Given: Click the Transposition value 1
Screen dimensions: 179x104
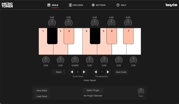Looking at the screenshot, I should coord(102,72).
